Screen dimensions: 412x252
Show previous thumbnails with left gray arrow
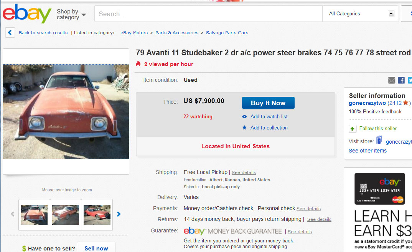[13, 214]
